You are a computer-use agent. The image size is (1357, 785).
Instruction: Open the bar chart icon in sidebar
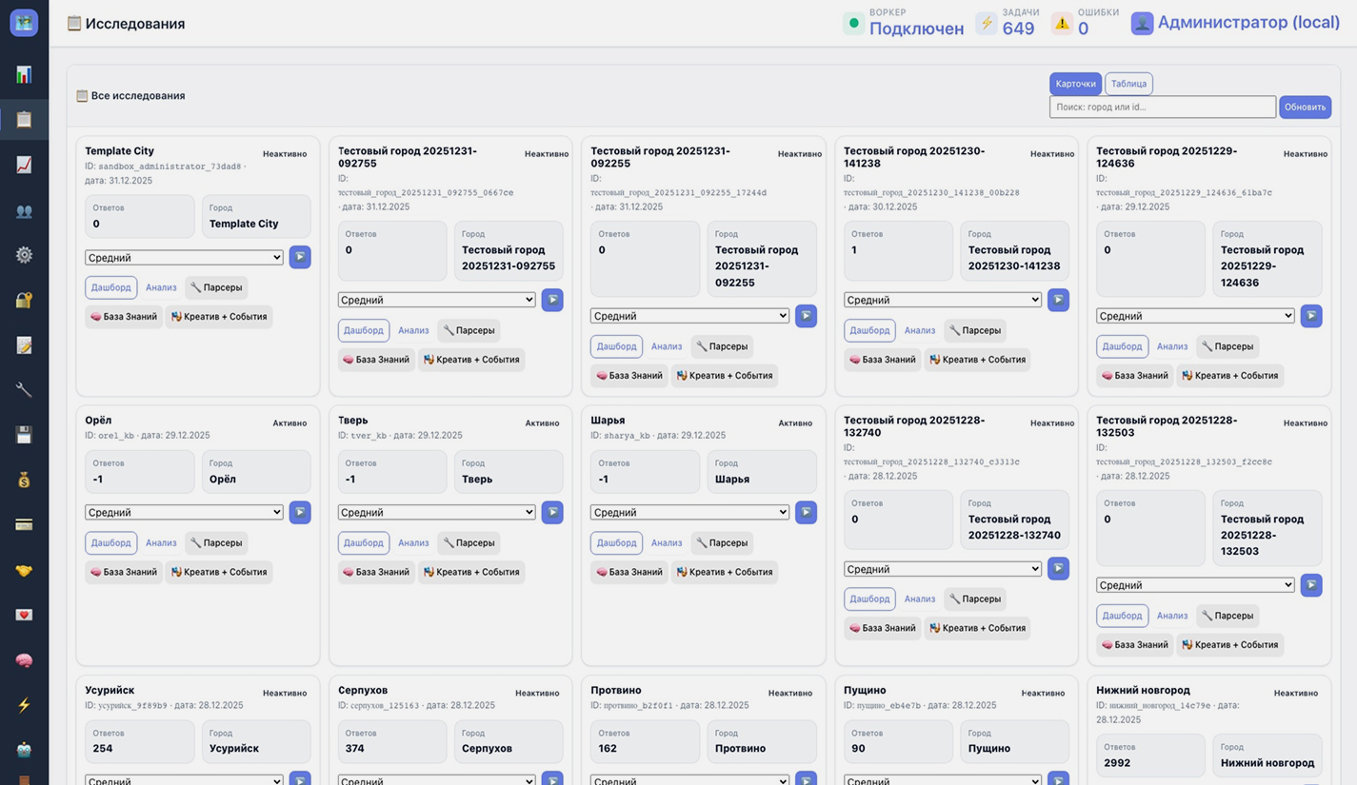click(x=24, y=74)
